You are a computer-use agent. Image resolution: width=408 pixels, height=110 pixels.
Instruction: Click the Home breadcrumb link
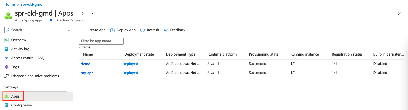pos(9,4)
